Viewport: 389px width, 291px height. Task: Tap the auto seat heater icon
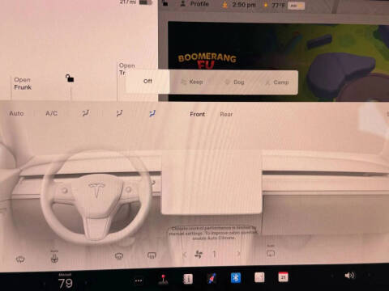coord(271,251)
